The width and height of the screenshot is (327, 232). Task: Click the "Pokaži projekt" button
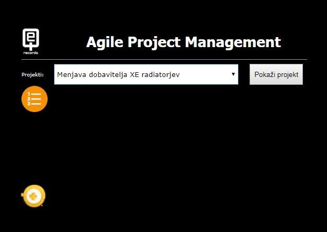pyautogui.click(x=276, y=74)
